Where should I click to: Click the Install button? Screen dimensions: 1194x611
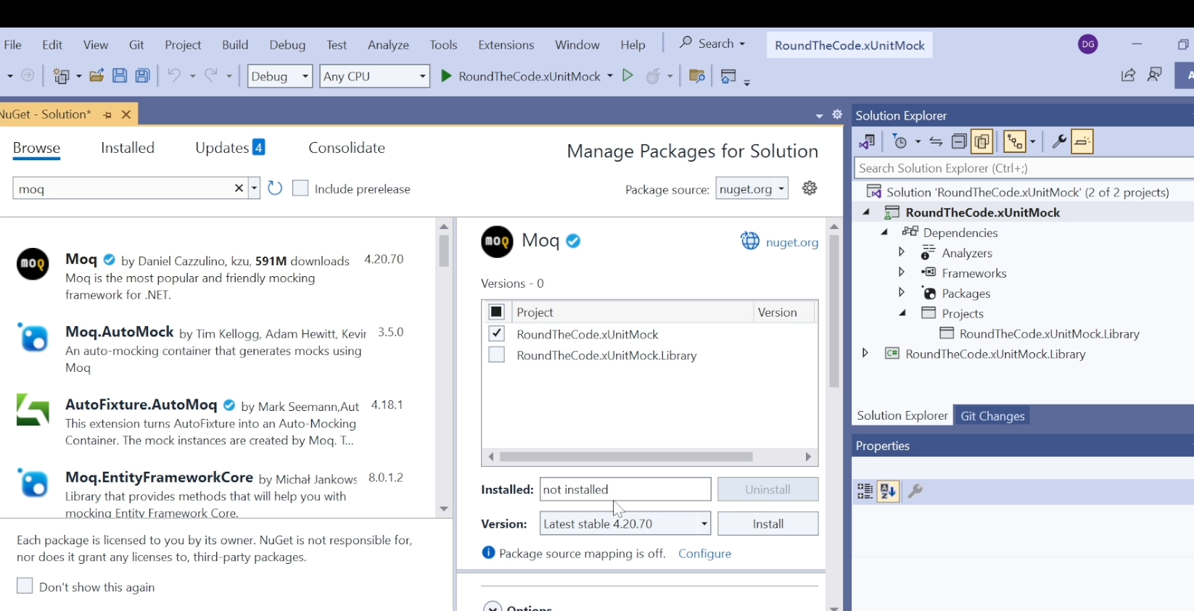(768, 523)
